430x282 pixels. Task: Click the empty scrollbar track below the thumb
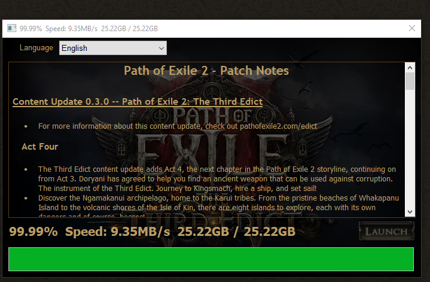pyautogui.click(x=410, y=148)
